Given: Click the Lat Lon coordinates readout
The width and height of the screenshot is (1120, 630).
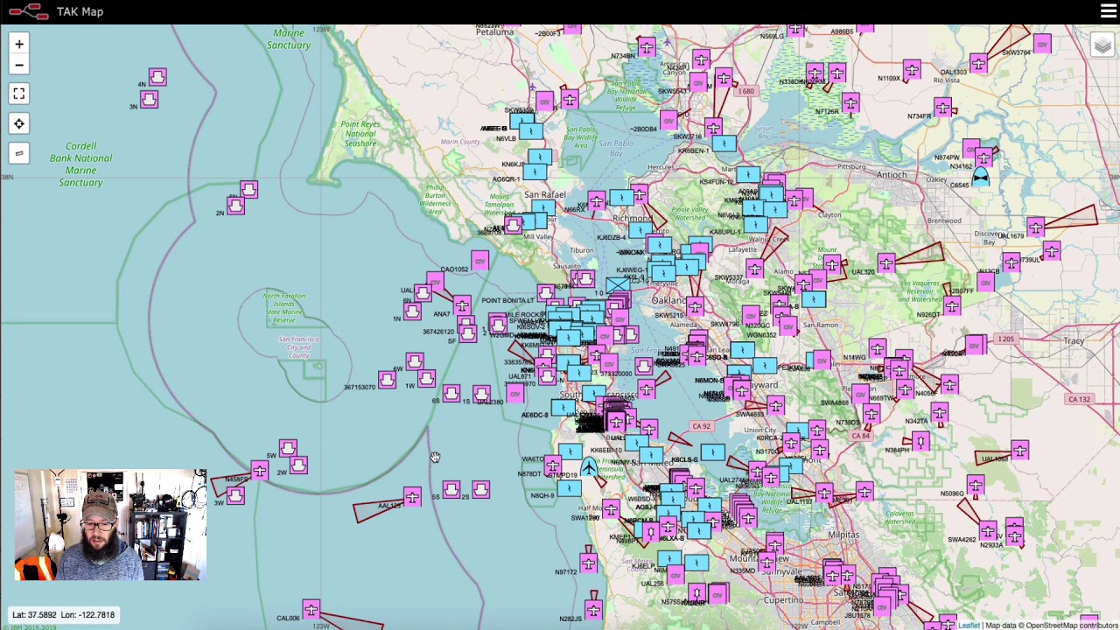Looking at the screenshot, I should [x=63, y=614].
